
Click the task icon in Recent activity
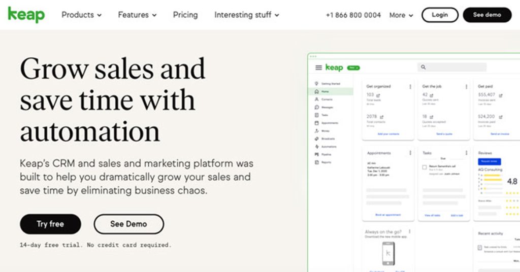click(x=480, y=248)
